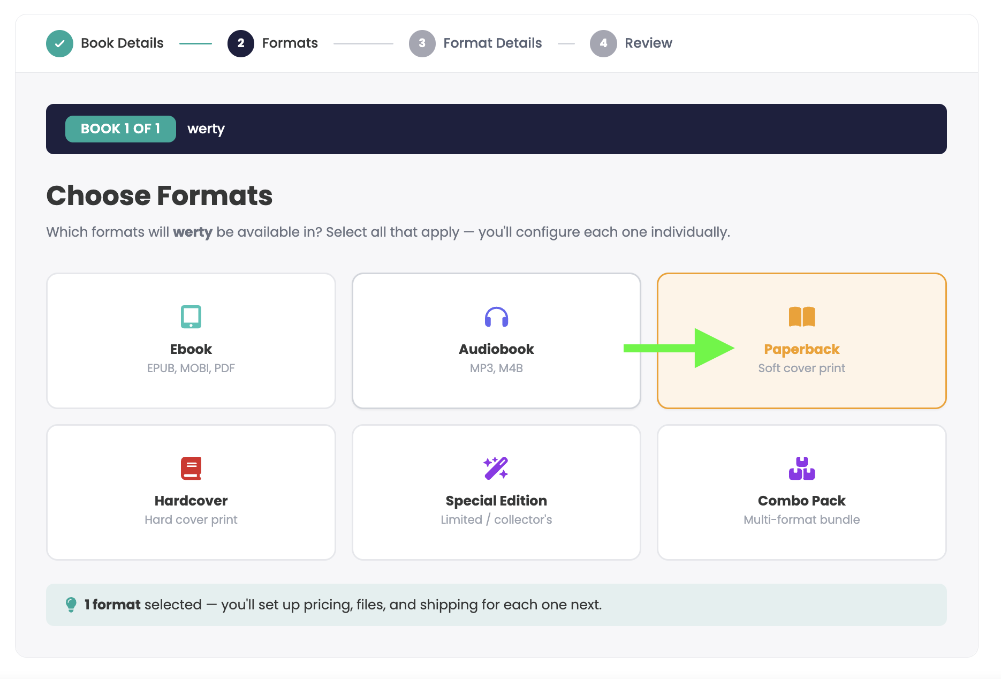Click the BOOK 1 OF 1 badge
This screenshot has height=679, width=1001.
(120, 129)
